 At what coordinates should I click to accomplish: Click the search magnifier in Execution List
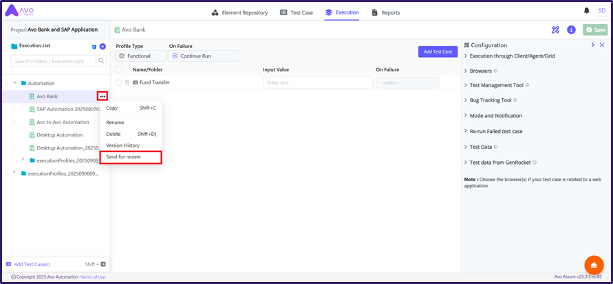101,62
